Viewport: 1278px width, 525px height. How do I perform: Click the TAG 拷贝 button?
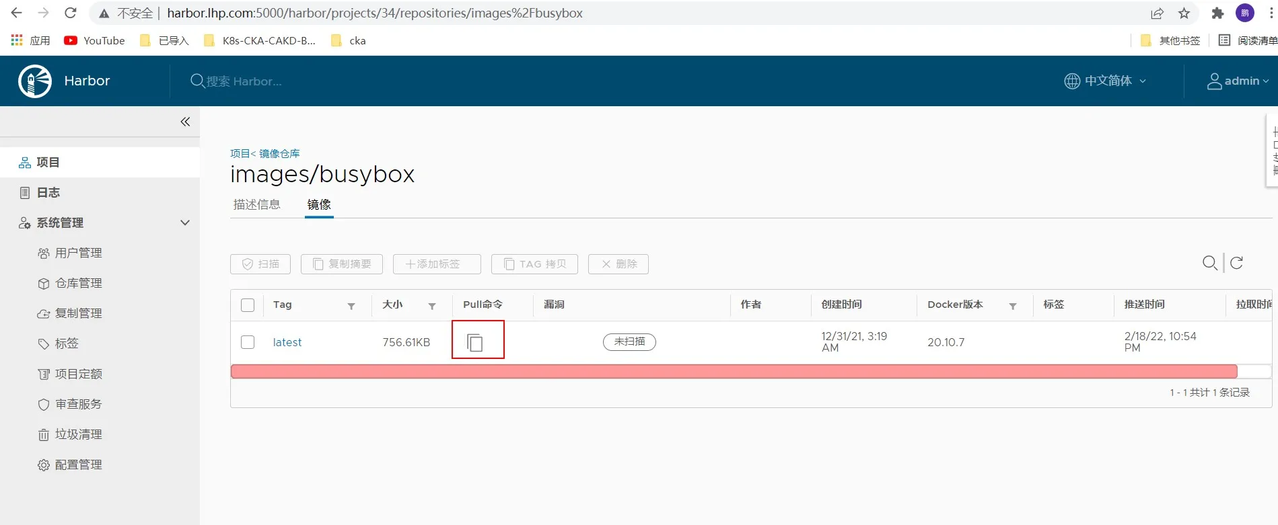[x=534, y=264]
